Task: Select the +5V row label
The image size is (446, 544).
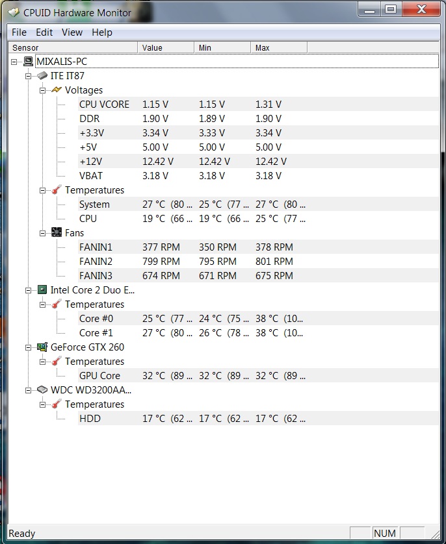Action: pyautogui.click(x=88, y=147)
